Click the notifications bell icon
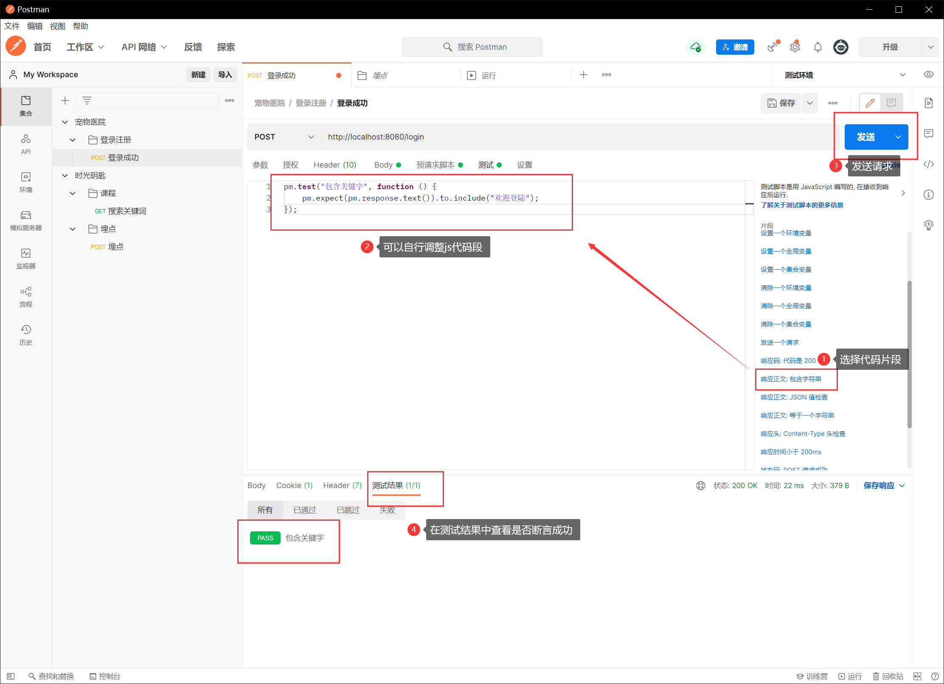Image resolution: width=944 pixels, height=684 pixels. click(x=818, y=47)
